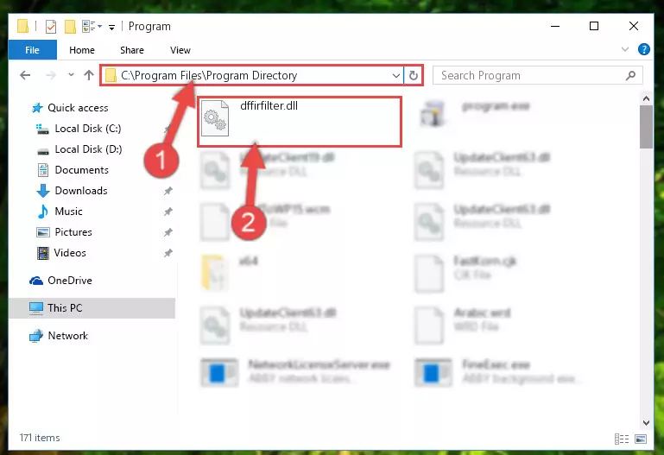Click the dffirfilter.dll gear file icon
Screen dimensions: 664x455
click(215, 118)
